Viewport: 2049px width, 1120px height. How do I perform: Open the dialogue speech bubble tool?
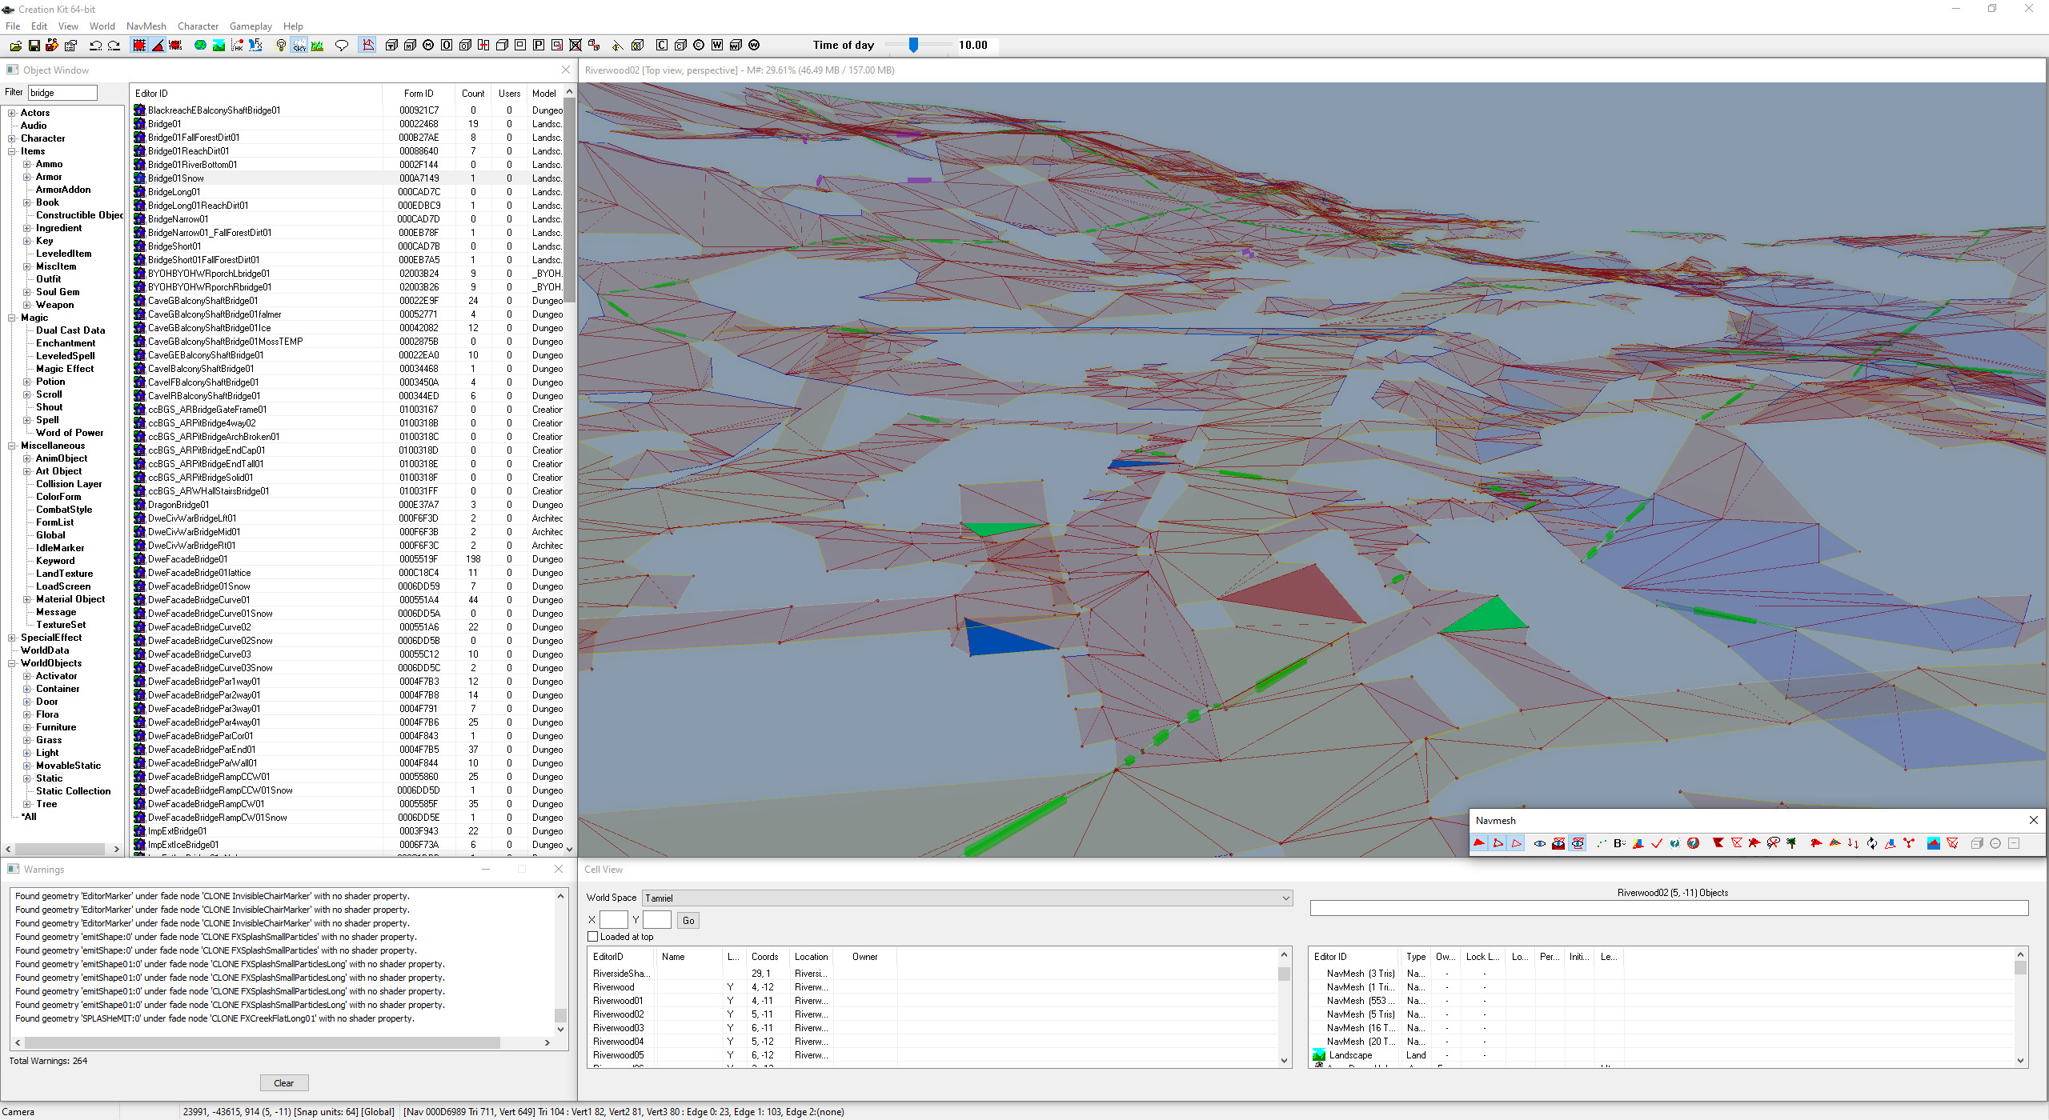[x=342, y=46]
